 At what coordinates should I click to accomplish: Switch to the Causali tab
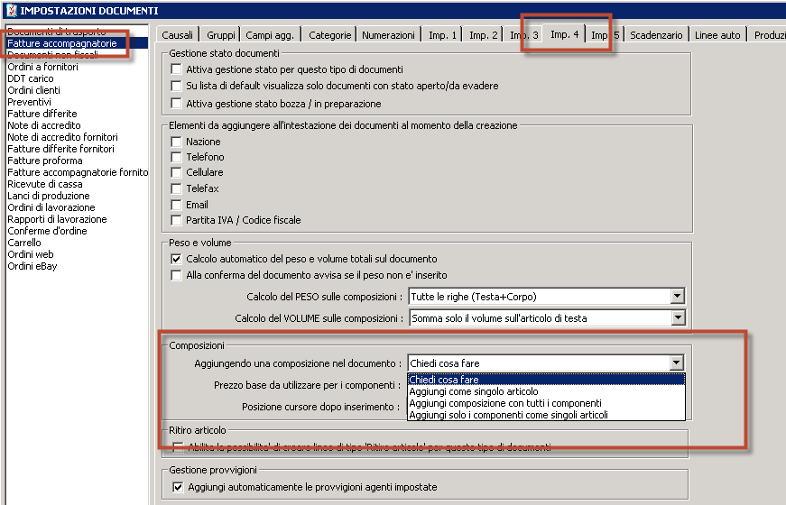point(178,35)
